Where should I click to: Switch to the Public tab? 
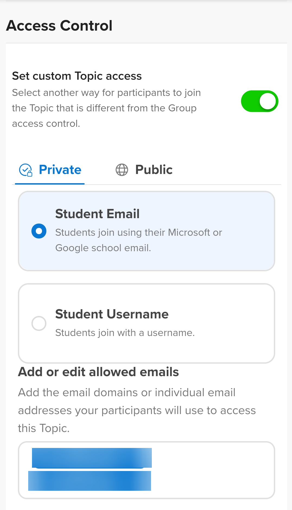[154, 170]
